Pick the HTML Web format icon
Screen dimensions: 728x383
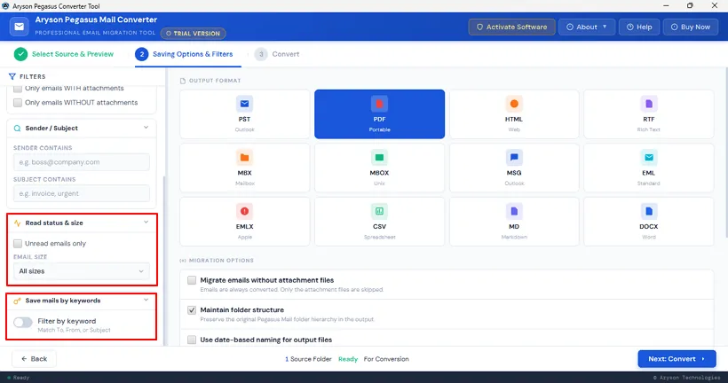tap(514, 104)
